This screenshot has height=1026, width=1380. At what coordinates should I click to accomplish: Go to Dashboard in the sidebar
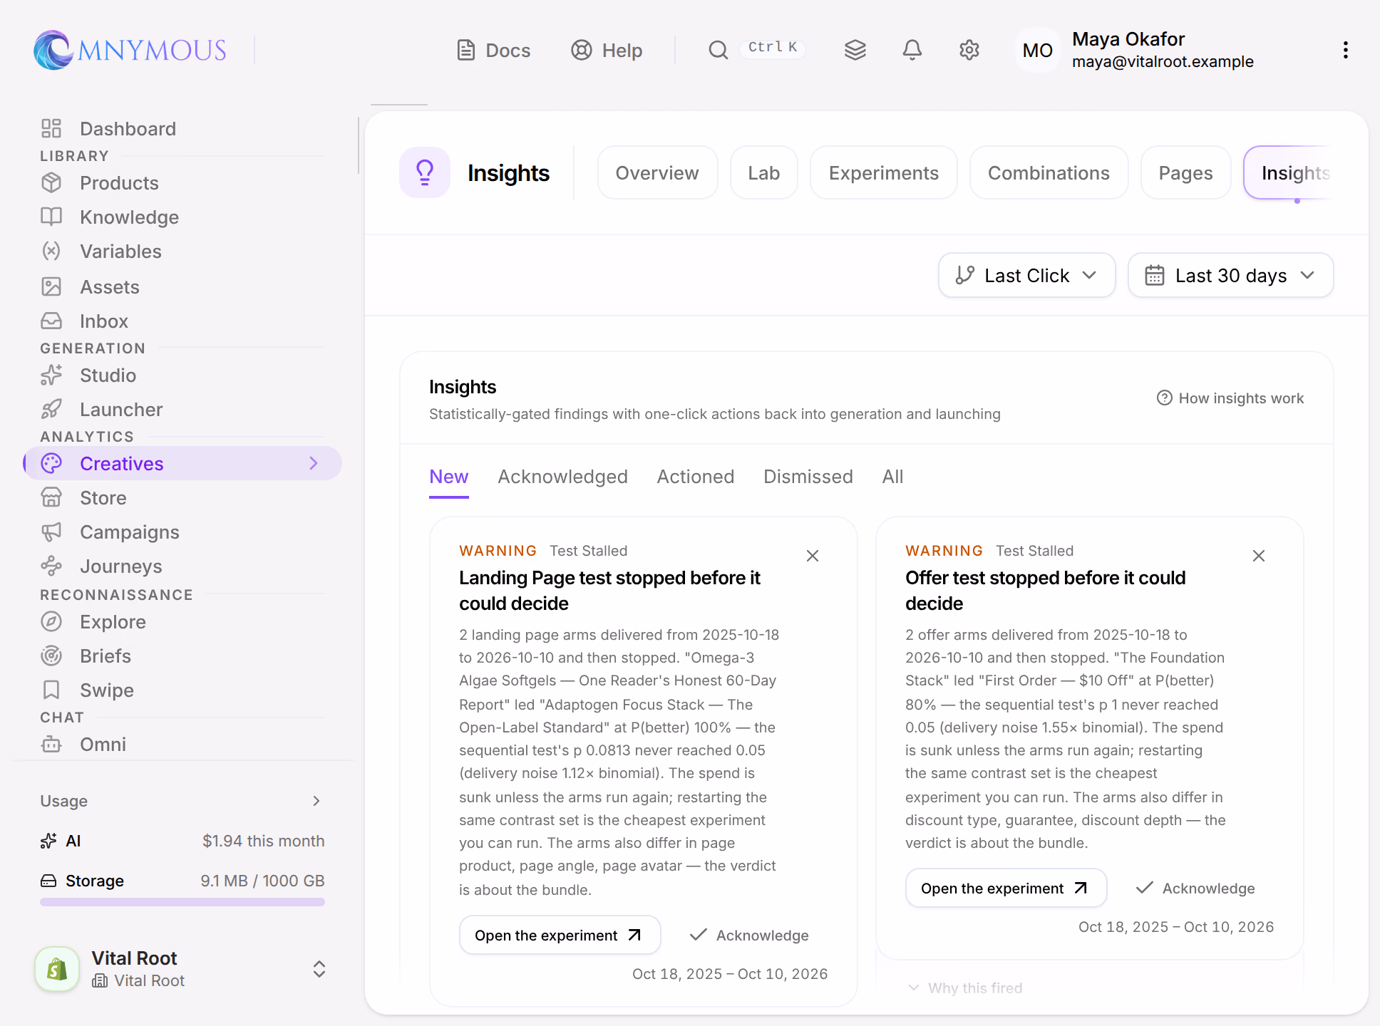pos(182,129)
